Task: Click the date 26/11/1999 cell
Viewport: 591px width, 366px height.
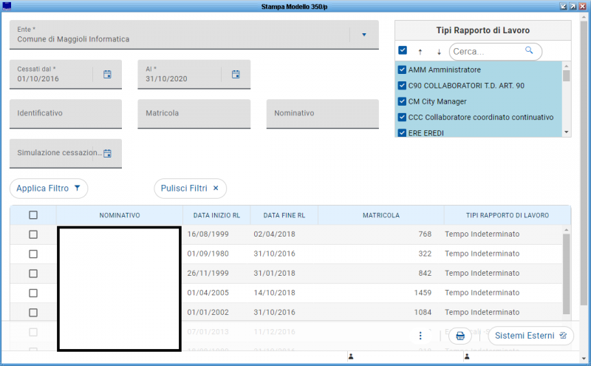Action: [x=208, y=274]
